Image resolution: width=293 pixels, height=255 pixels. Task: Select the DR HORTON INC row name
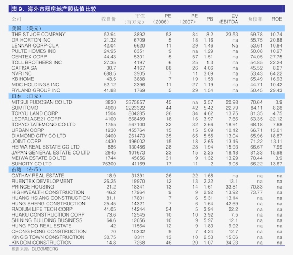[31, 40]
